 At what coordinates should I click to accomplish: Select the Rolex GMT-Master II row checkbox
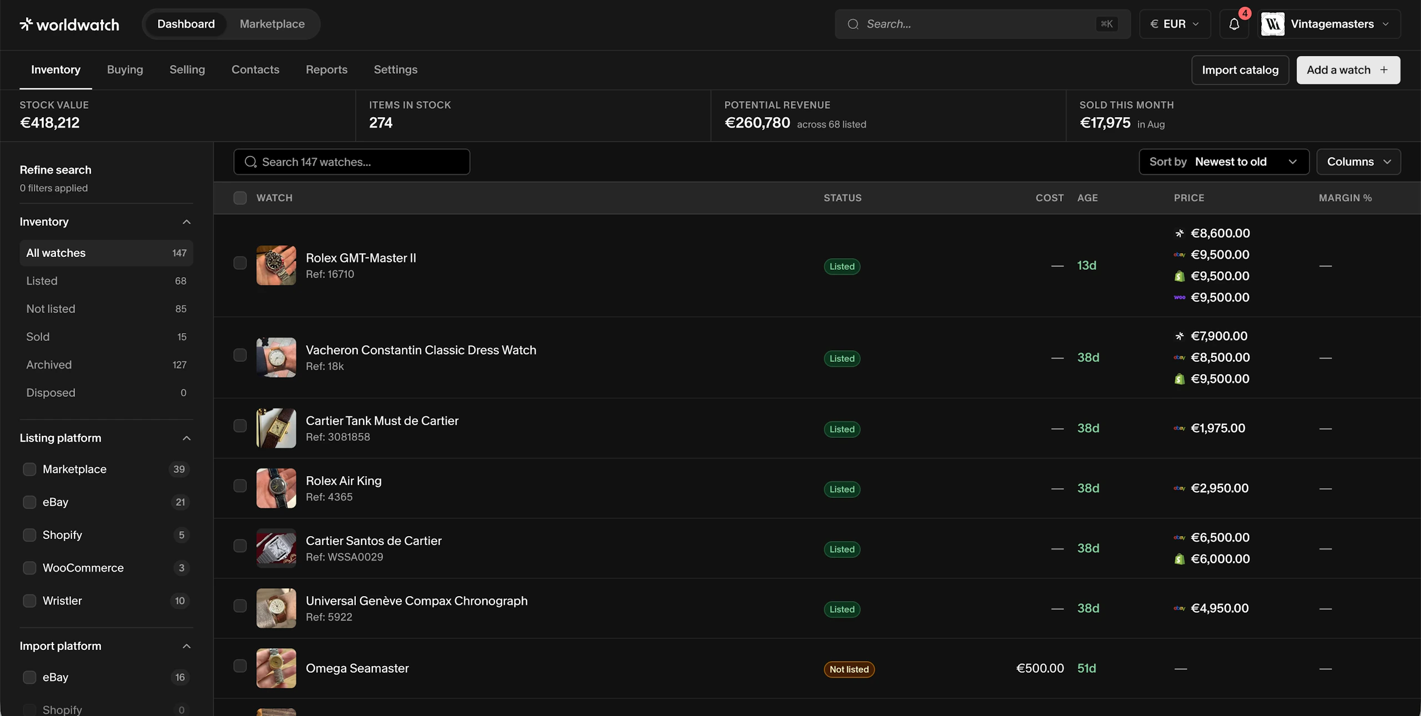click(x=240, y=263)
